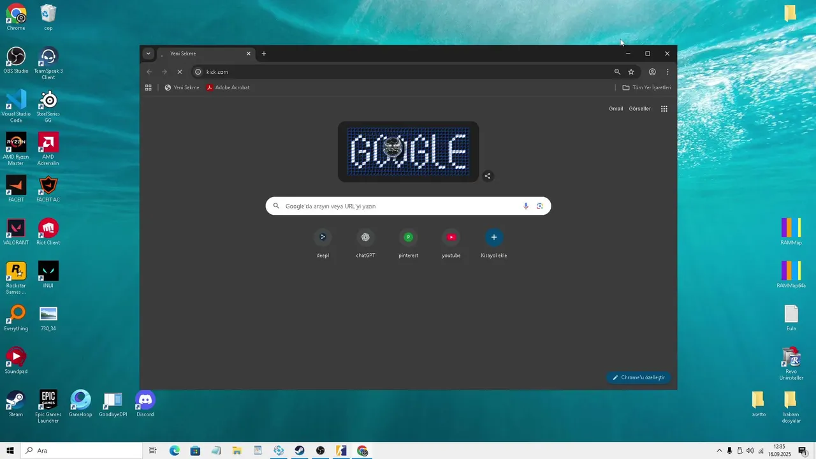The height and width of the screenshot is (459, 816).
Task: Select AMD Ryzen Master desktop icon
Action: click(x=16, y=149)
